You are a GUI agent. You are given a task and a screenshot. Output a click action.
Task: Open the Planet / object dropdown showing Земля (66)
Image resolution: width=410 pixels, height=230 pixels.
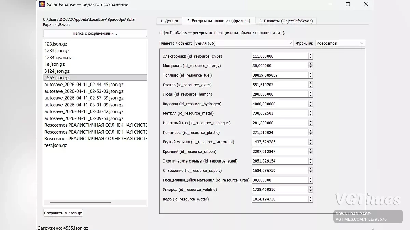[244, 43]
